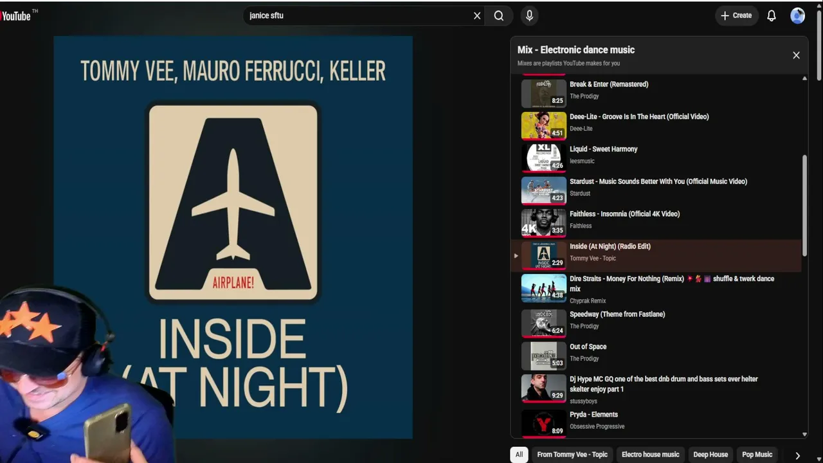Click 'Obsessive Progressive' channel name
Image resolution: width=823 pixels, height=463 pixels.
coord(597,426)
